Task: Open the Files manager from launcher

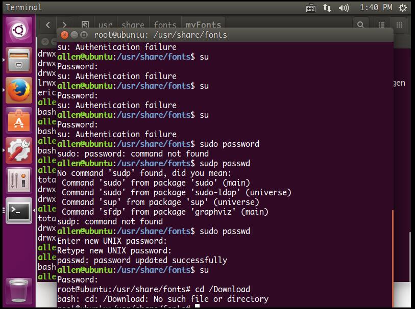Action: [19, 62]
